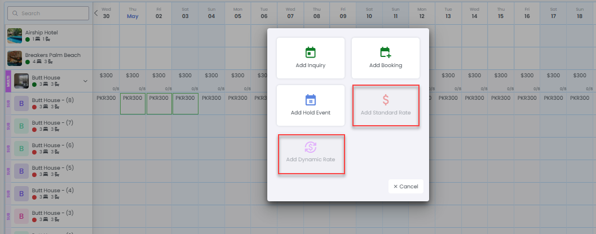Go to previous dates with left chevron
The width and height of the screenshot is (596, 234).
(96, 13)
